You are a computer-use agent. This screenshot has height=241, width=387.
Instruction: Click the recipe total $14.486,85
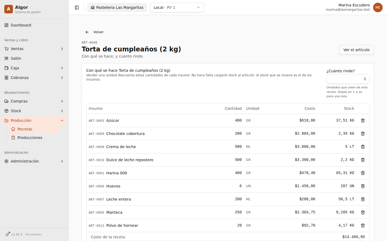[353, 237]
